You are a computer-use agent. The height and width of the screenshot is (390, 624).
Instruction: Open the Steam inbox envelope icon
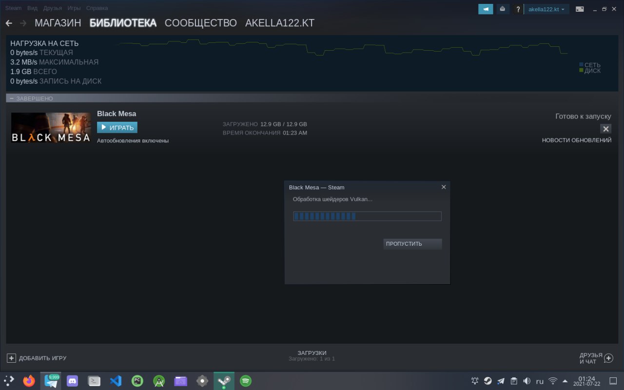click(503, 9)
